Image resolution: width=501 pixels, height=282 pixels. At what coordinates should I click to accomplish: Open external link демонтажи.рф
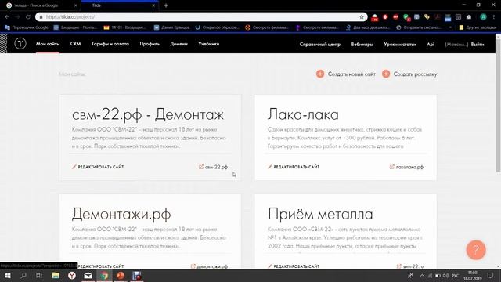[209, 266]
